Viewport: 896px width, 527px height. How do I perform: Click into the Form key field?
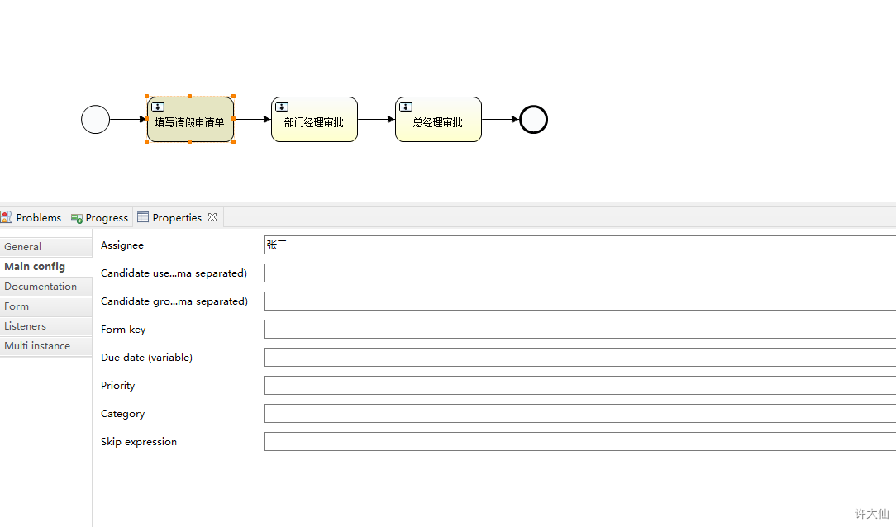[x=579, y=329]
